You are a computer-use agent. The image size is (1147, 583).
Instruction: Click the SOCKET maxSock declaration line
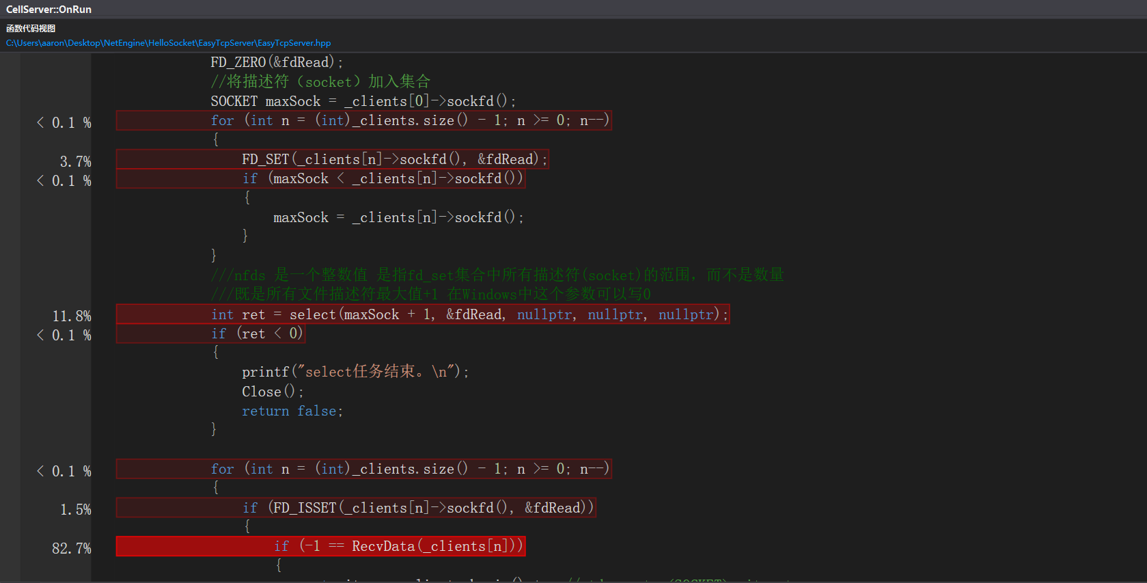coord(363,101)
